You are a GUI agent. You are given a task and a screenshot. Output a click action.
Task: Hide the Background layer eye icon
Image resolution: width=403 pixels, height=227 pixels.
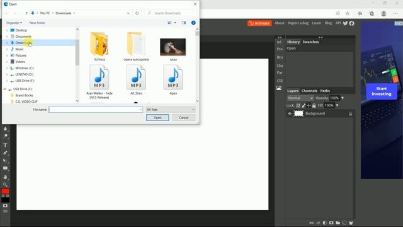[290, 113]
